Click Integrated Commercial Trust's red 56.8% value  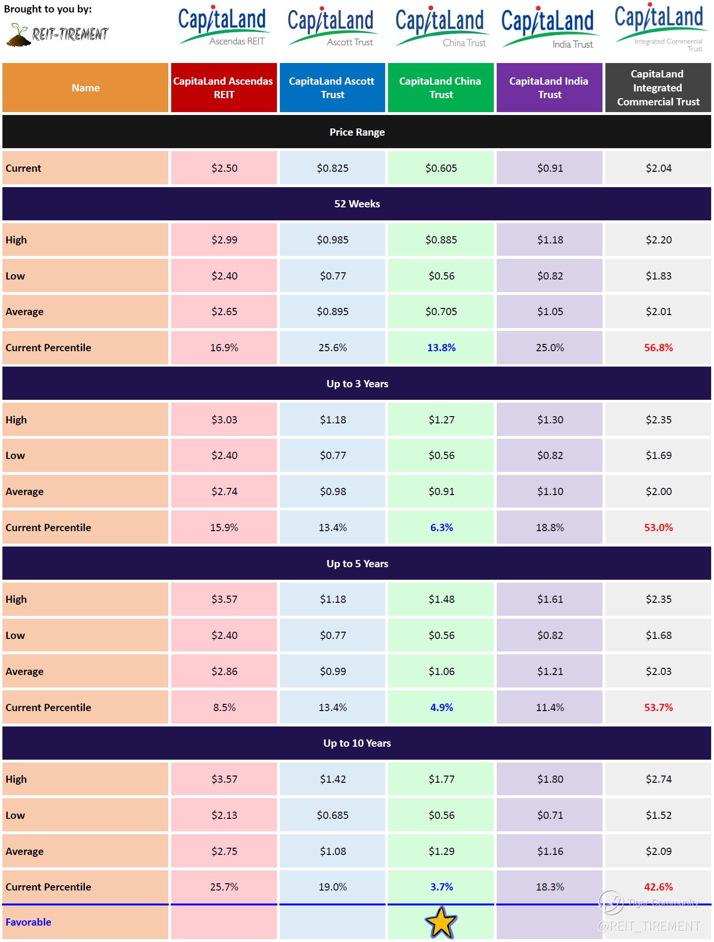(658, 348)
